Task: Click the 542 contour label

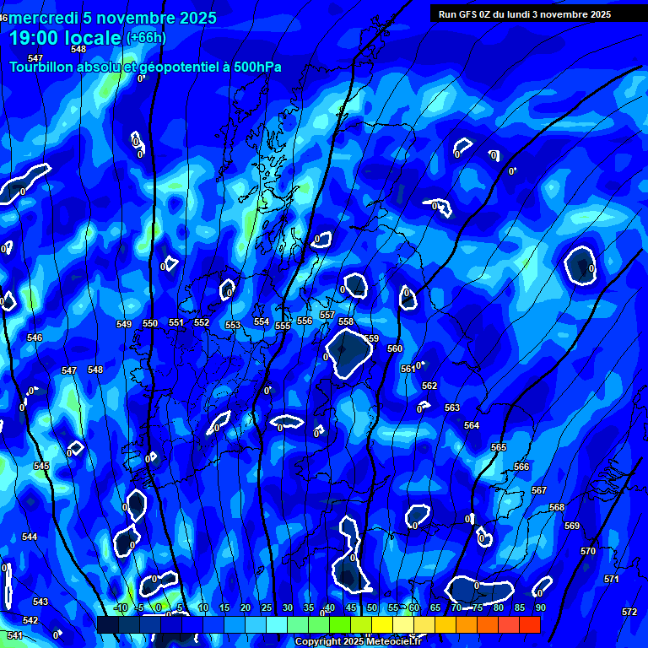Action: 30,620
